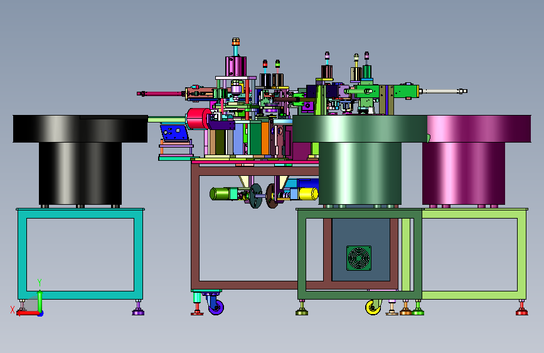Pick the red leveling foot at far right
The height and width of the screenshot is (353, 544).
point(521,308)
